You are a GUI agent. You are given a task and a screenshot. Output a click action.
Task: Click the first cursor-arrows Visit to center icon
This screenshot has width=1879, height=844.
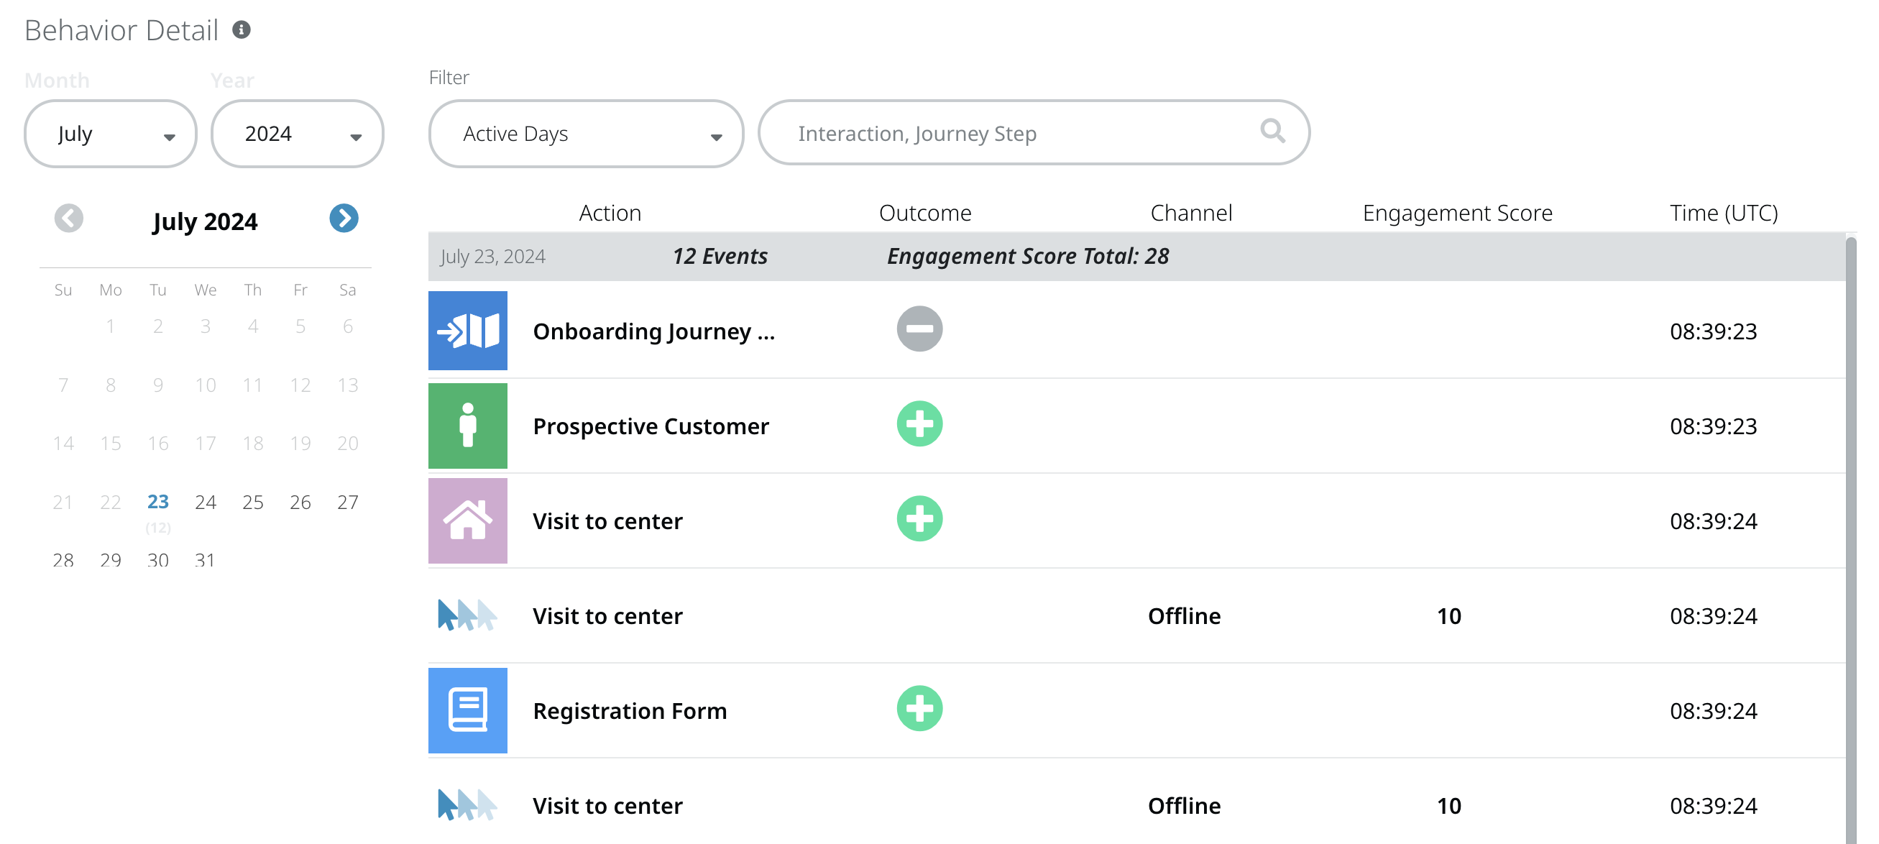[x=467, y=615]
